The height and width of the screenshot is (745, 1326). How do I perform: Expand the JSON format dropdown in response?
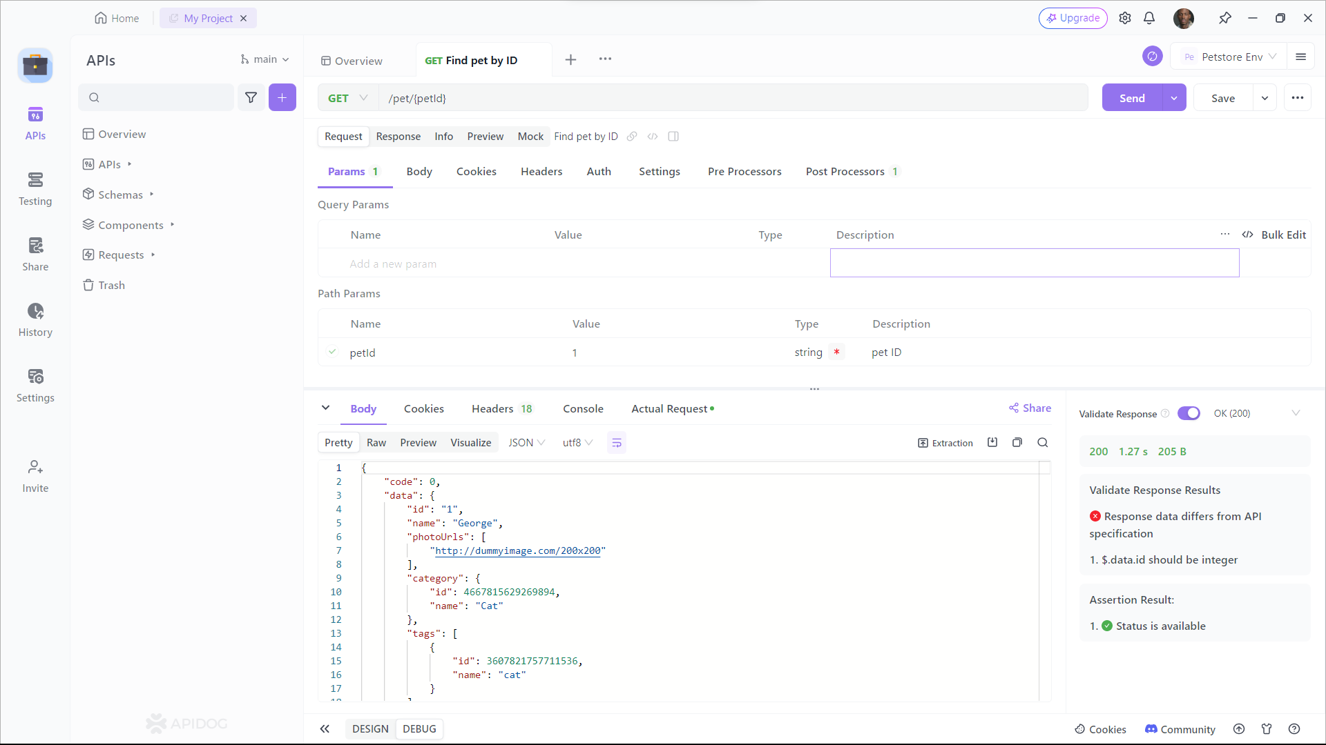click(x=528, y=442)
